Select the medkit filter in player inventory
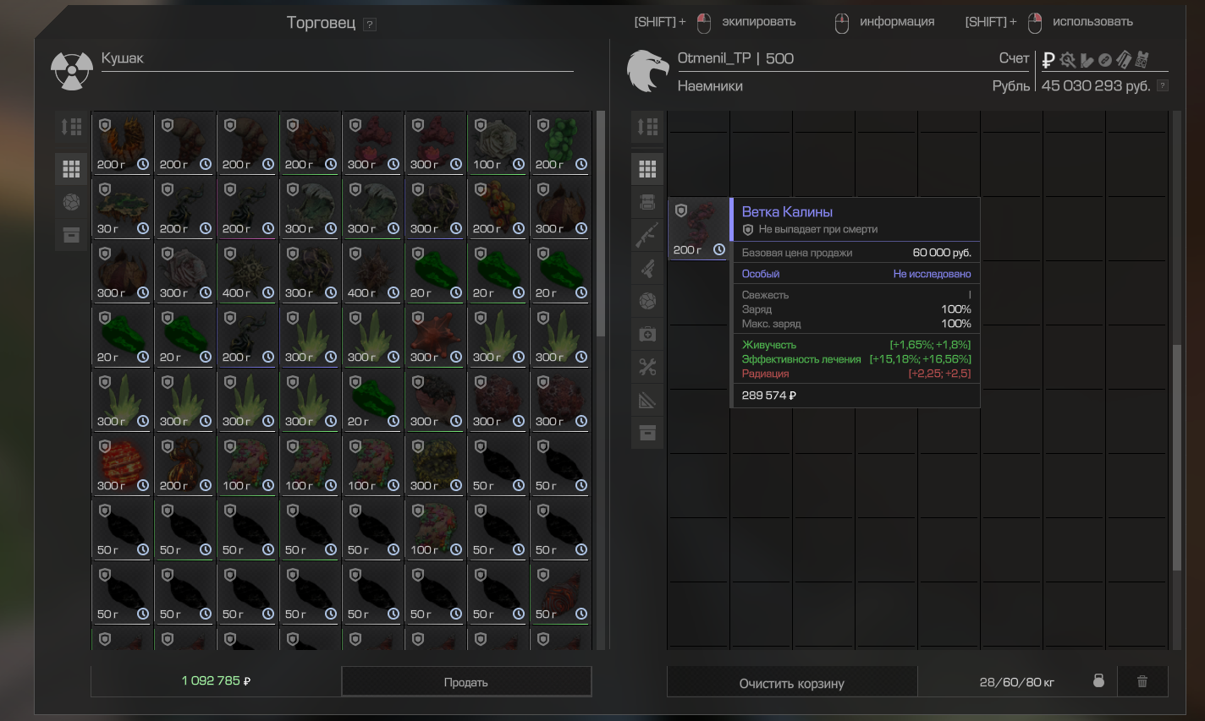1205x721 pixels. (647, 334)
